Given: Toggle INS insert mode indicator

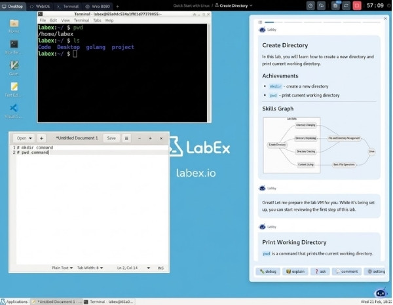Looking at the screenshot, I should pos(160,268).
